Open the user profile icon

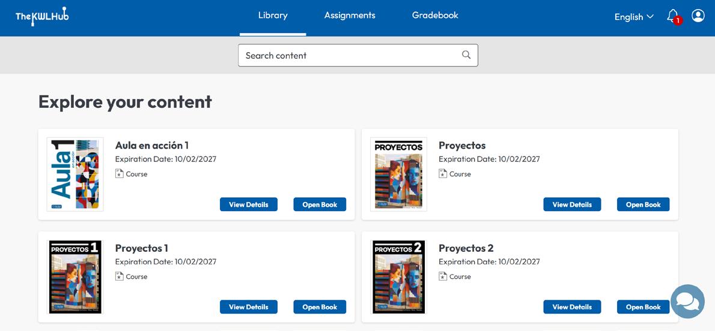pyautogui.click(x=698, y=16)
